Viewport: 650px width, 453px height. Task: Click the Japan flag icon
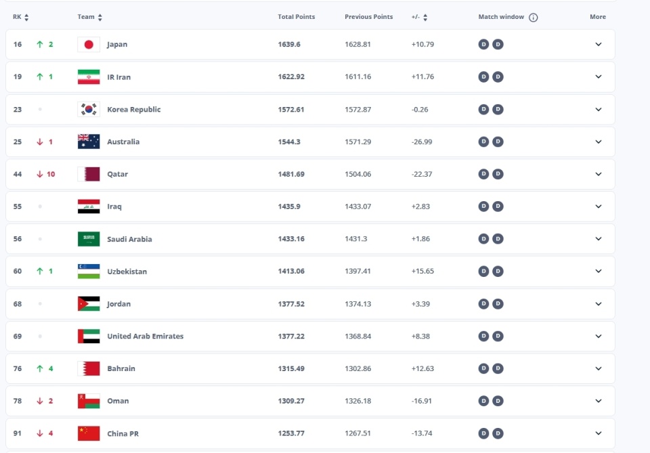tap(89, 45)
